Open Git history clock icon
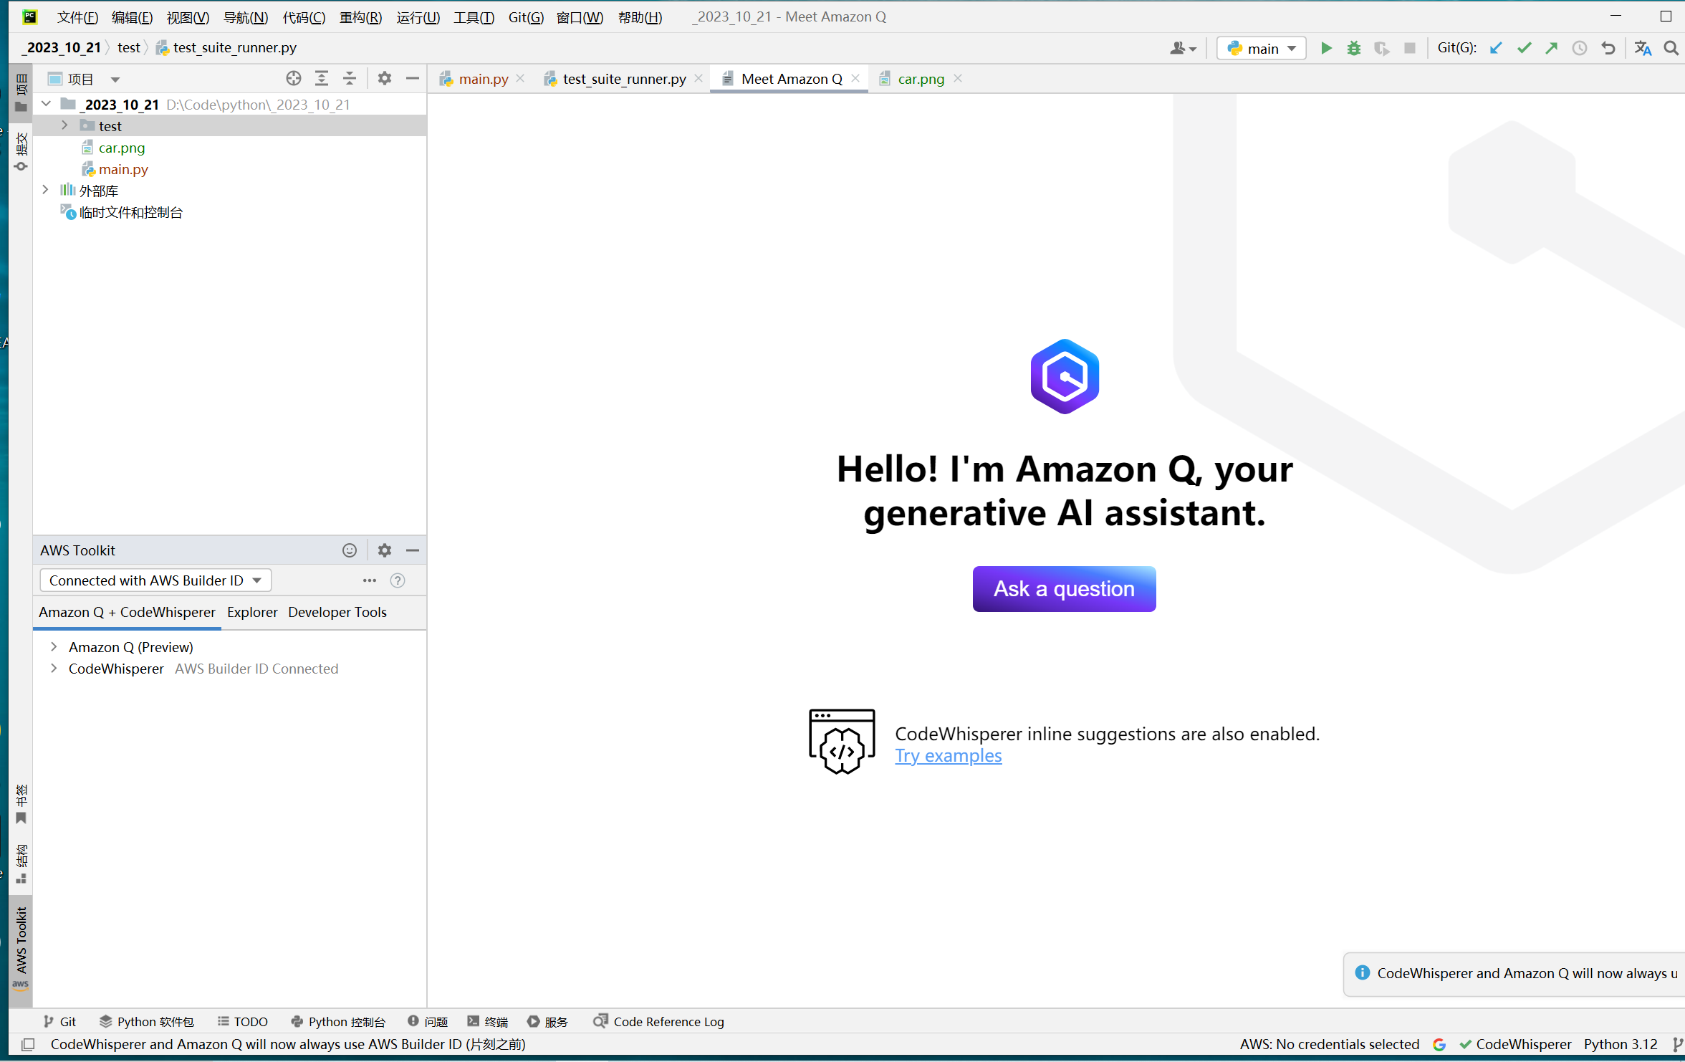The height and width of the screenshot is (1062, 1685). click(1580, 48)
